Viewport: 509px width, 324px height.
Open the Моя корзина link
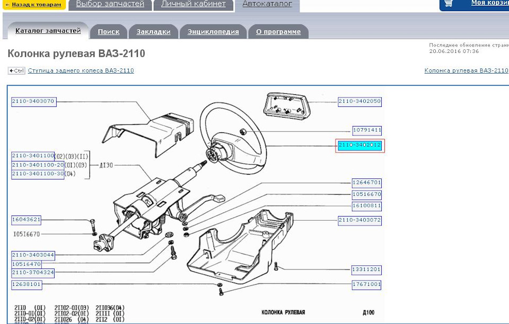(x=490, y=3)
